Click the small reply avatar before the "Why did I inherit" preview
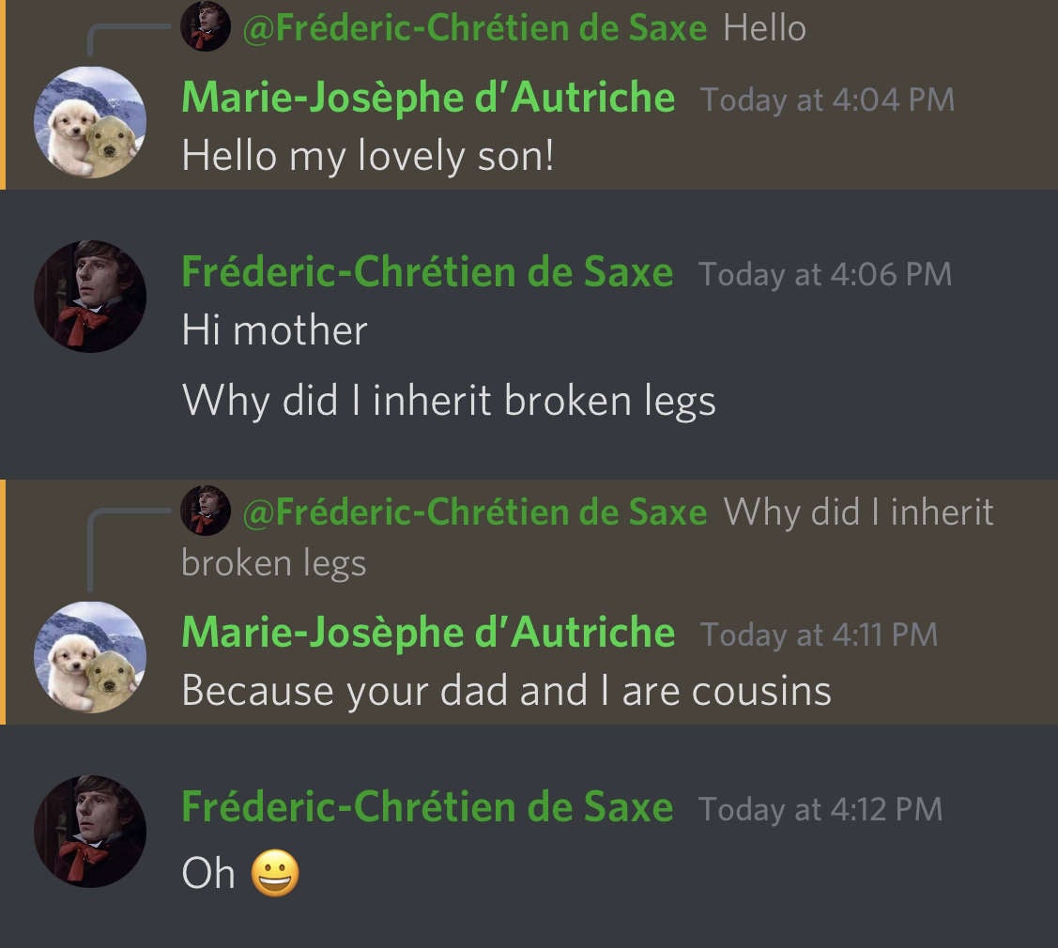Viewport: 1058px width, 948px height. [205, 511]
